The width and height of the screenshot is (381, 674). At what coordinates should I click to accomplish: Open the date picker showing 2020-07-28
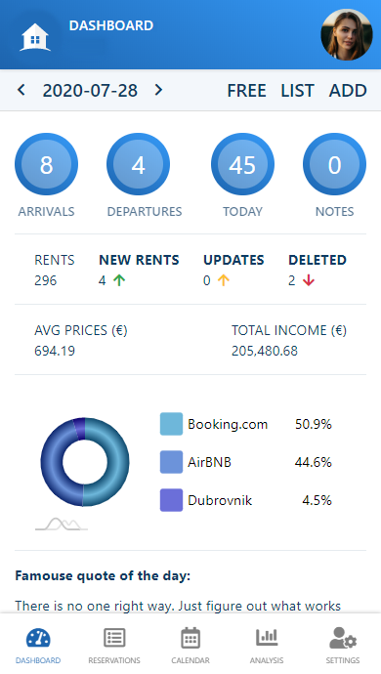(x=90, y=90)
